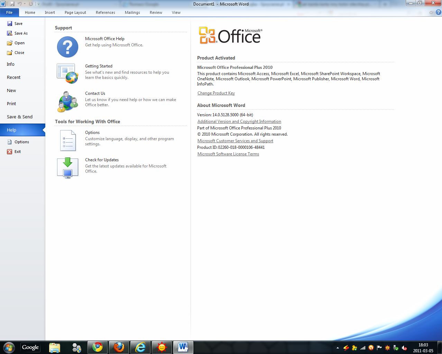Click Open in the backstage sidebar

click(16, 43)
